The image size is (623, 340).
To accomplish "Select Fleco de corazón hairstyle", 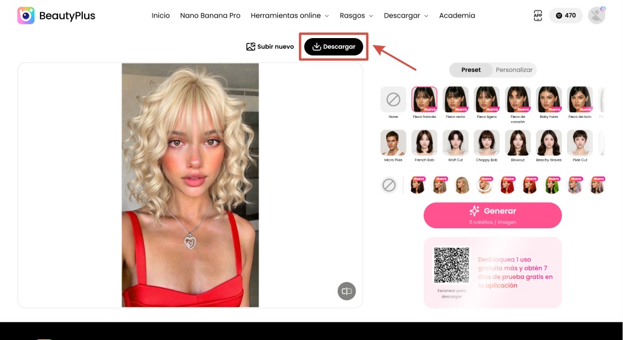I will point(518,99).
